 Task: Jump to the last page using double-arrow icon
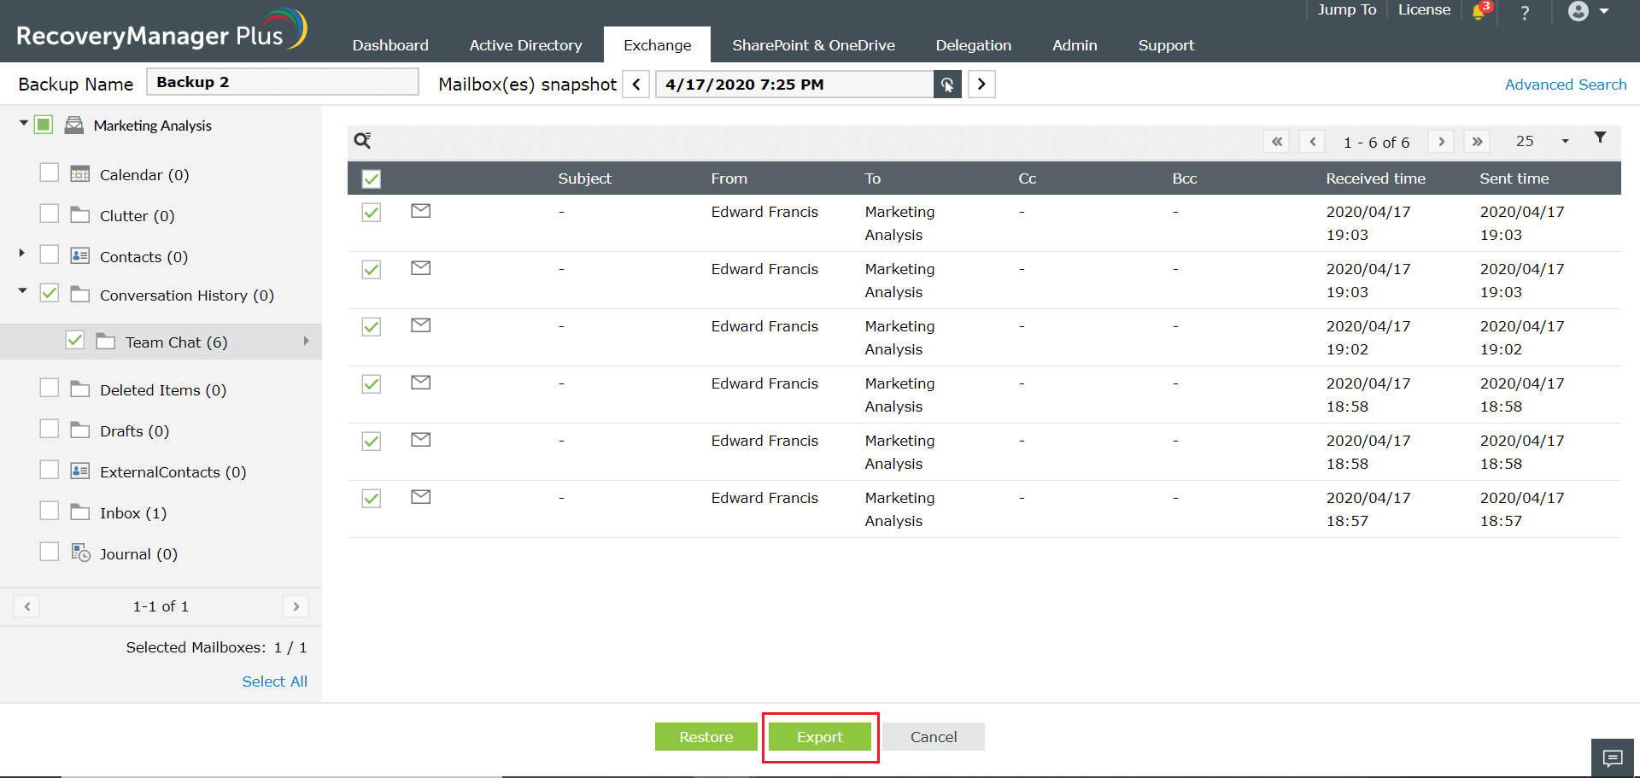pyautogui.click(x=1477, y=141)
